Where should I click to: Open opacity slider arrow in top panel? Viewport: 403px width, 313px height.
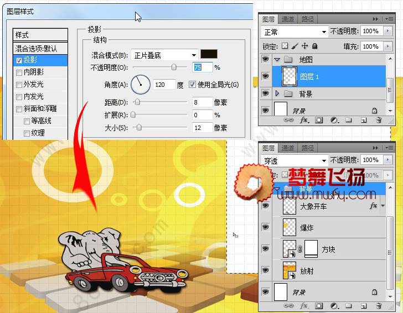(387, 31)
